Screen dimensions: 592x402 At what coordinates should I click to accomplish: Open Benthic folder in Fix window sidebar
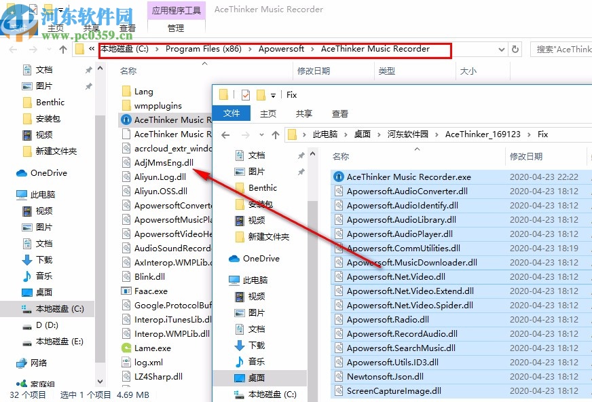263,188
